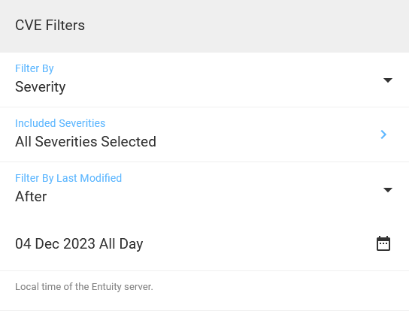
Task: Click the All Severities Selected text
Action: click(86, 141)
